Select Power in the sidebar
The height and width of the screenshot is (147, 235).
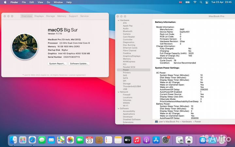pyautogui.click(x=133, y=70)
